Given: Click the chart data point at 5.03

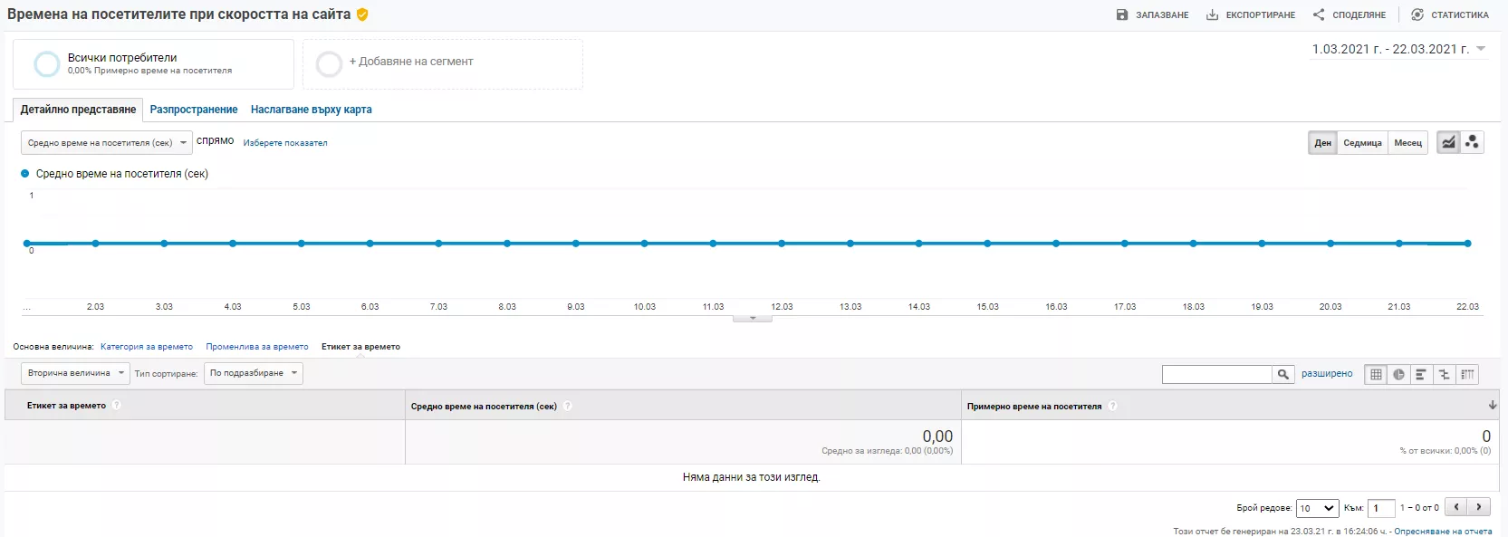Looking at the screenshot, I should pos(302,244).
